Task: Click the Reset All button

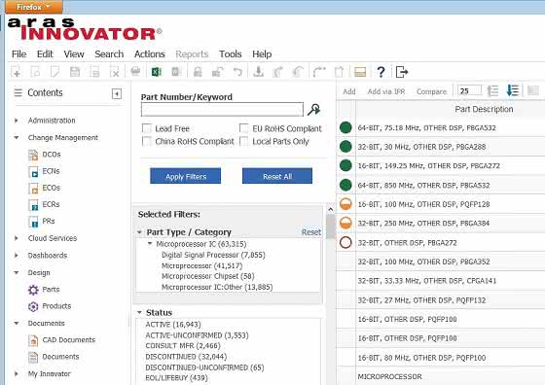Action: (x=277, y=176)
